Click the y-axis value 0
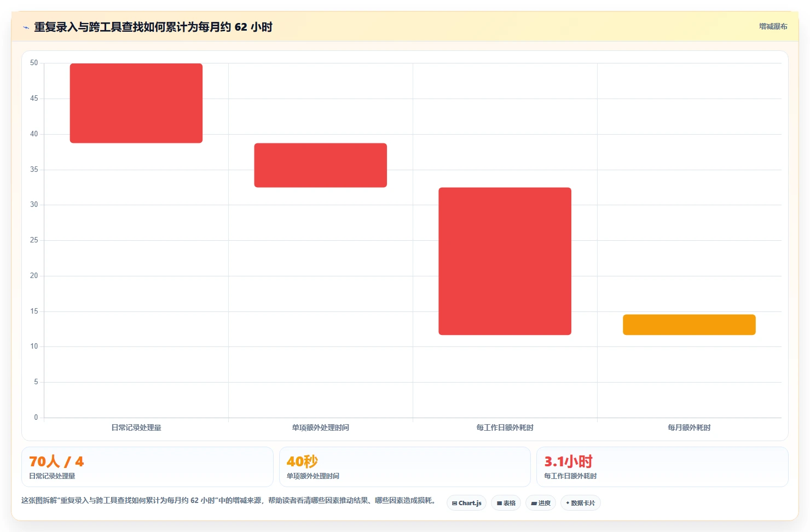810x532 pixels. pos(36,418)
